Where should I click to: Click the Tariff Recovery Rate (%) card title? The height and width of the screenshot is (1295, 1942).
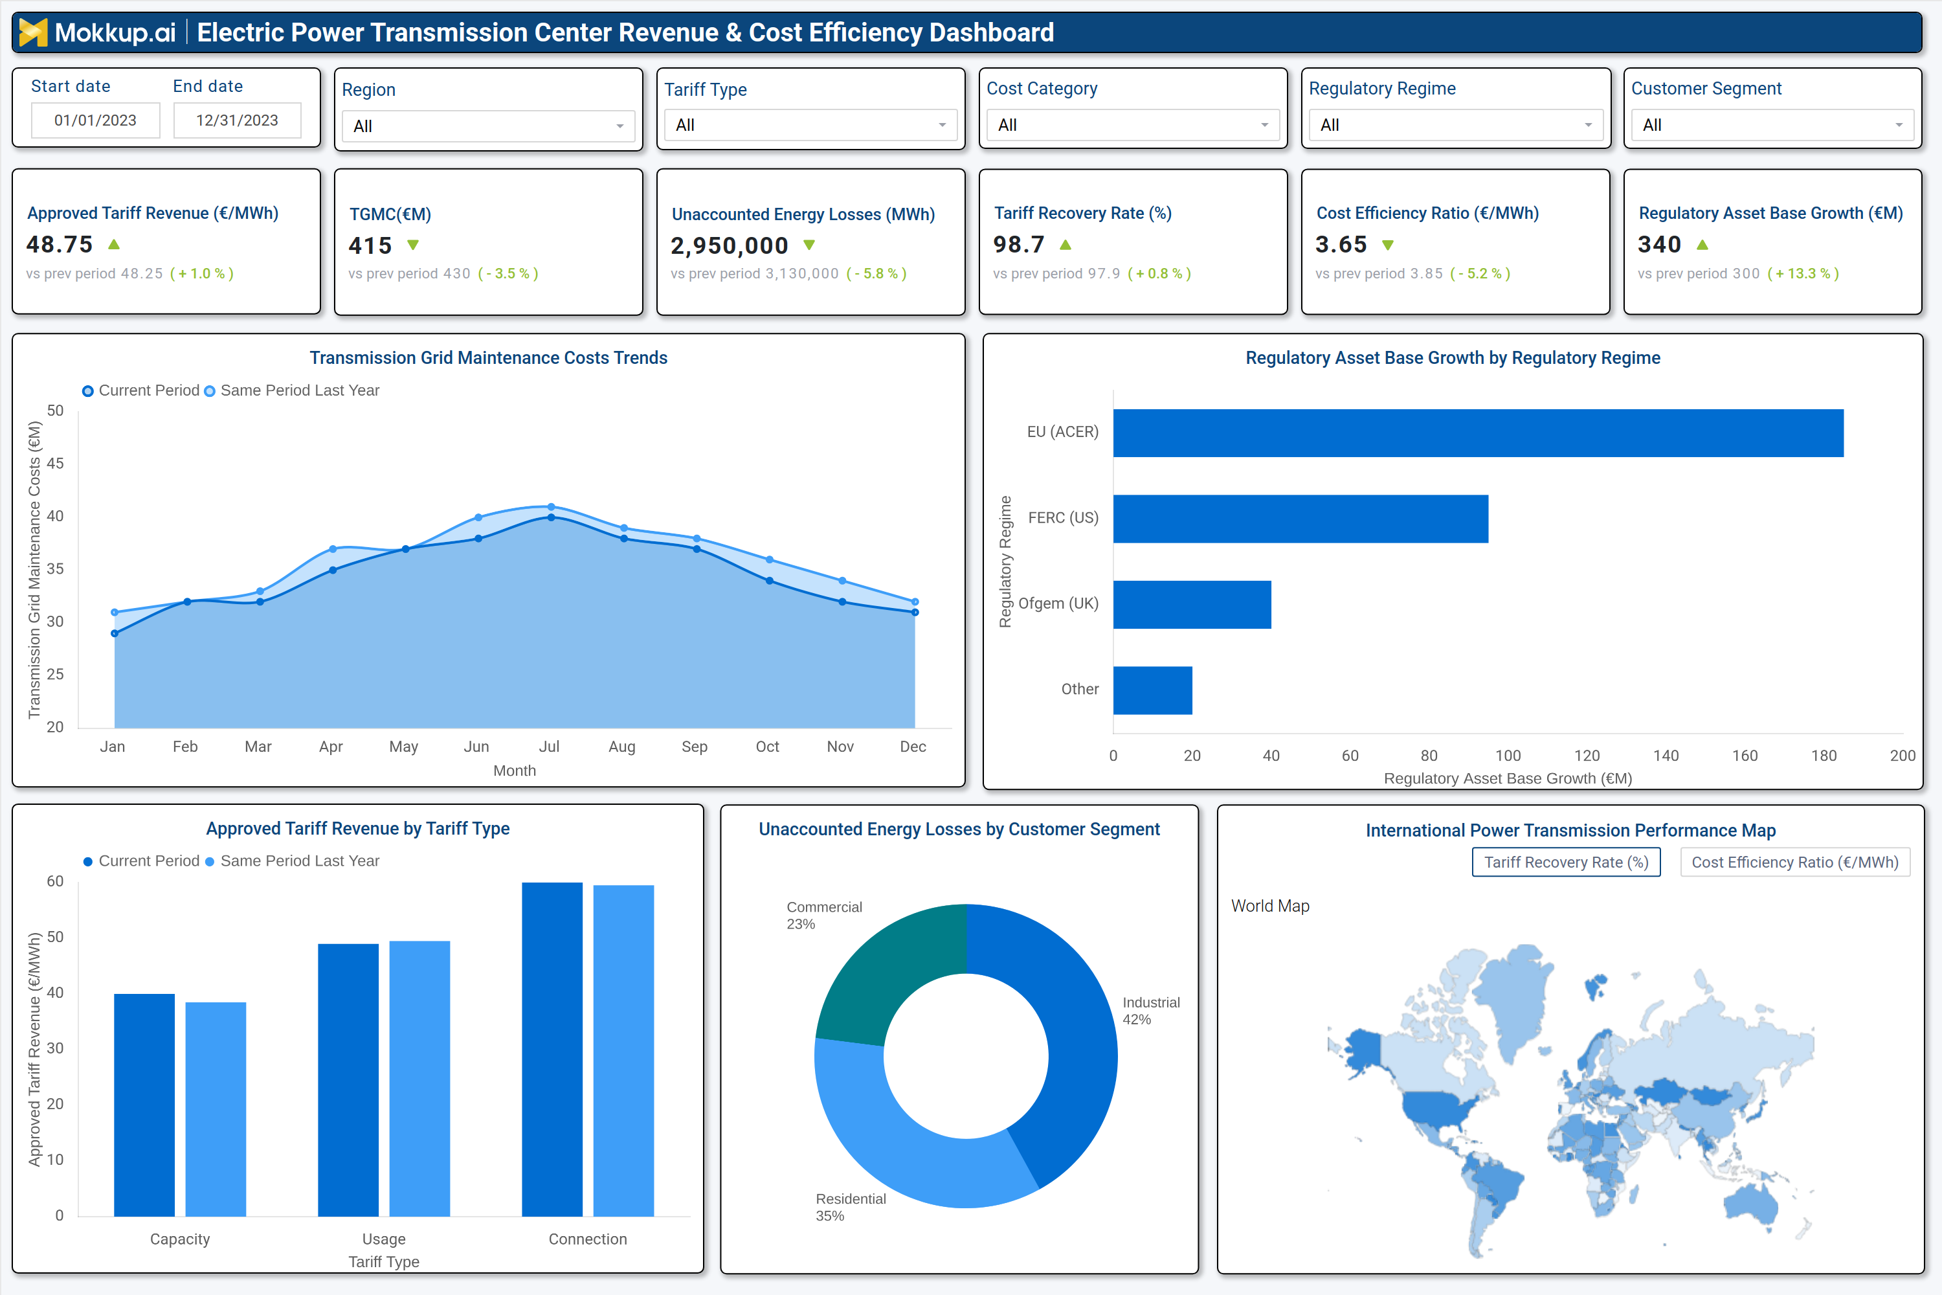(1083, 213)
